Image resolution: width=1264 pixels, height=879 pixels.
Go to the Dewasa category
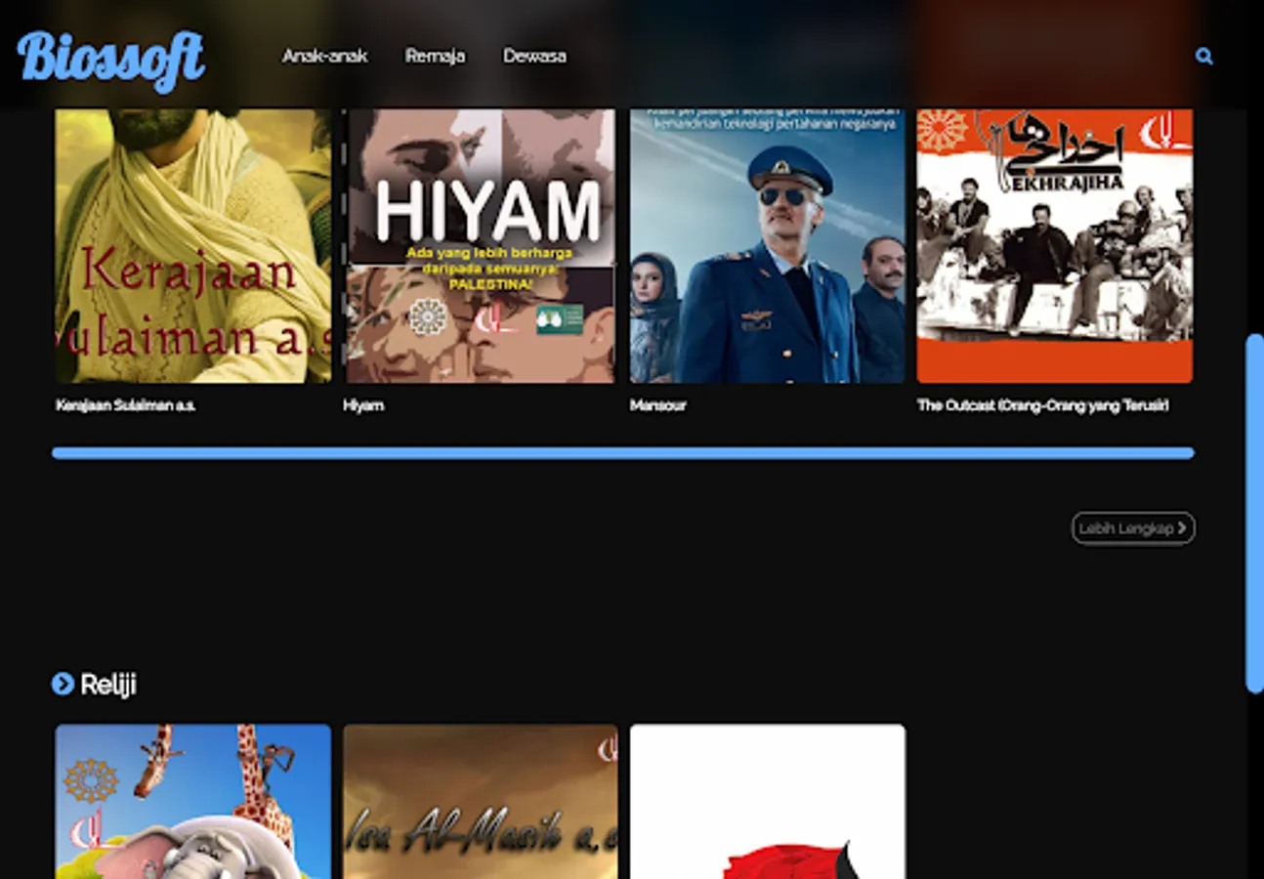coord(534,56)
